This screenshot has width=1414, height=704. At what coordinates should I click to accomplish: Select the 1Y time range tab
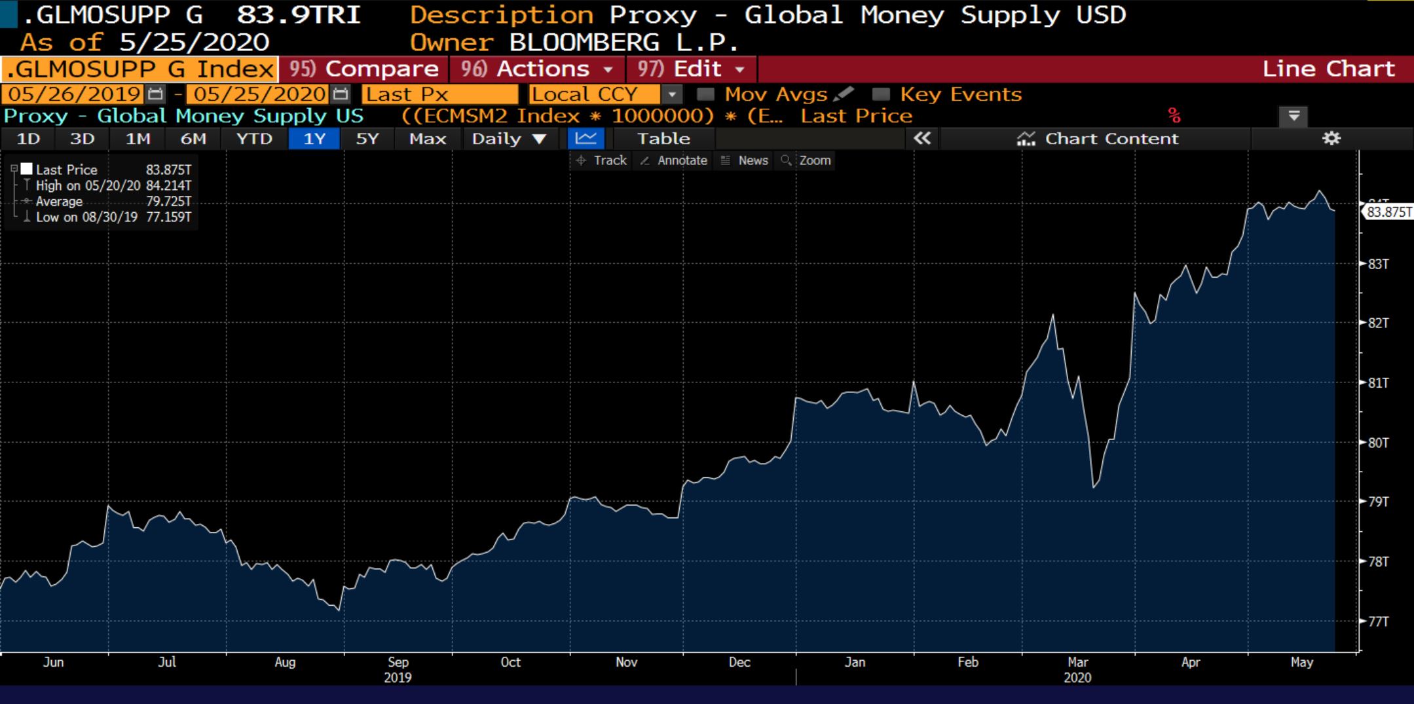coord(314,139)
